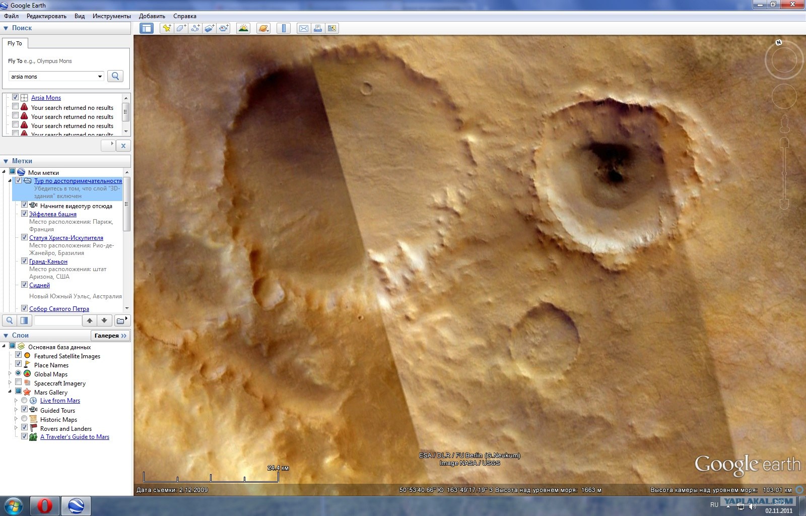Click the search magnifier button next to arsia mons

pyautogui.click(x=115, y=76)
